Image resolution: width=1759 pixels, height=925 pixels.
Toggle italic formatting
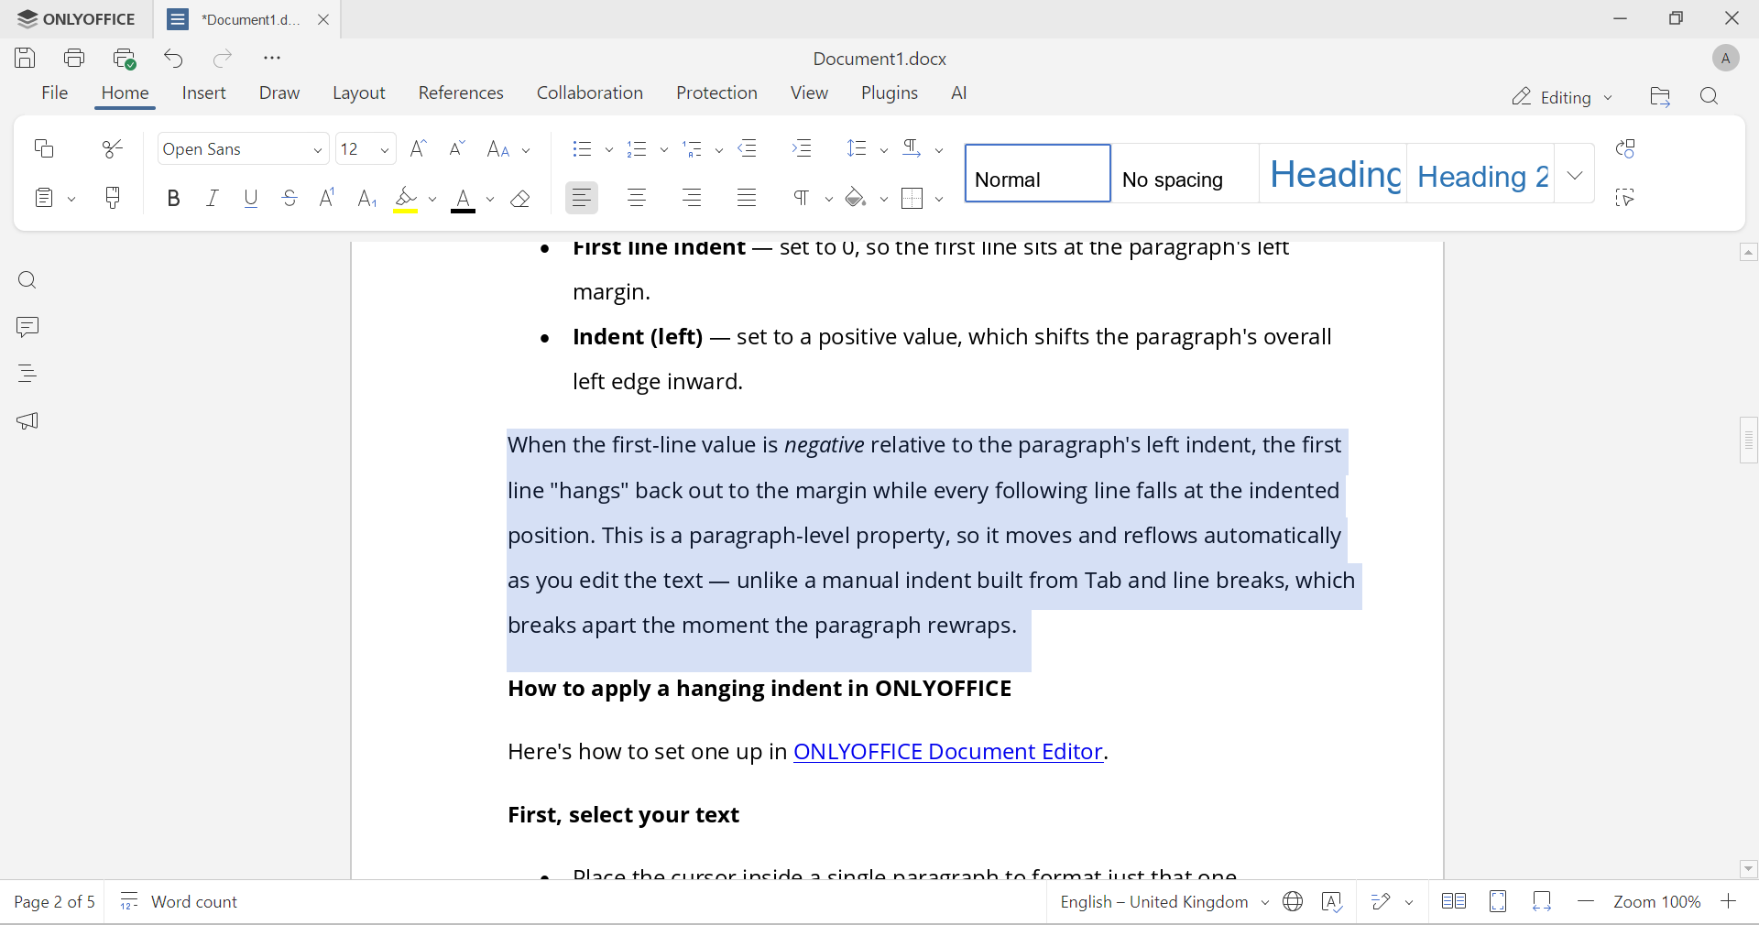click(213, 199)
